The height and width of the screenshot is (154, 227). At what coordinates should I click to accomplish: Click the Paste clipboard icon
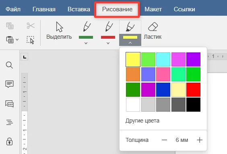pyautogui.click(x=10, y=40)
